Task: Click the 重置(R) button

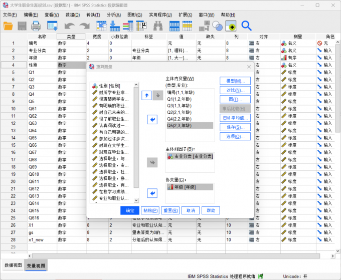Action: pos(170,210)
